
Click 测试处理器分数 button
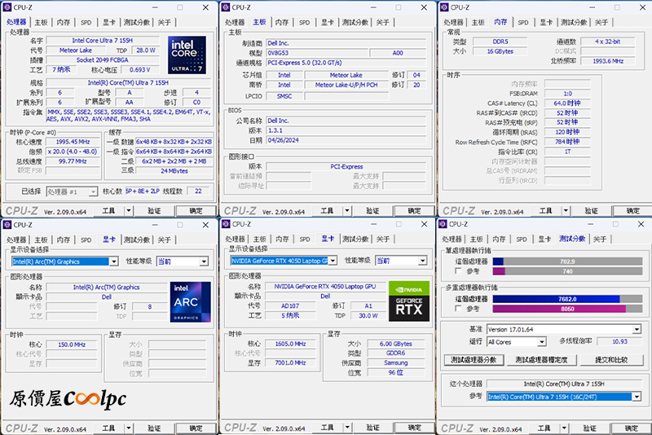[474, 360]
